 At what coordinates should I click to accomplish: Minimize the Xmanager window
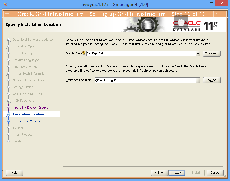[x=204, y=4]
